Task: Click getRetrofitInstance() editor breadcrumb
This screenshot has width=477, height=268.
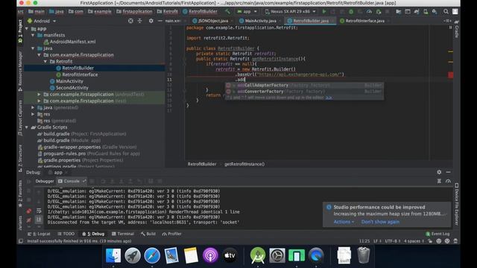Action: tap(244, 164)
